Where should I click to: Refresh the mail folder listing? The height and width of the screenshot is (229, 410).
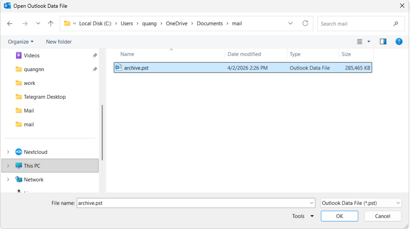click(x=305, y=23)
